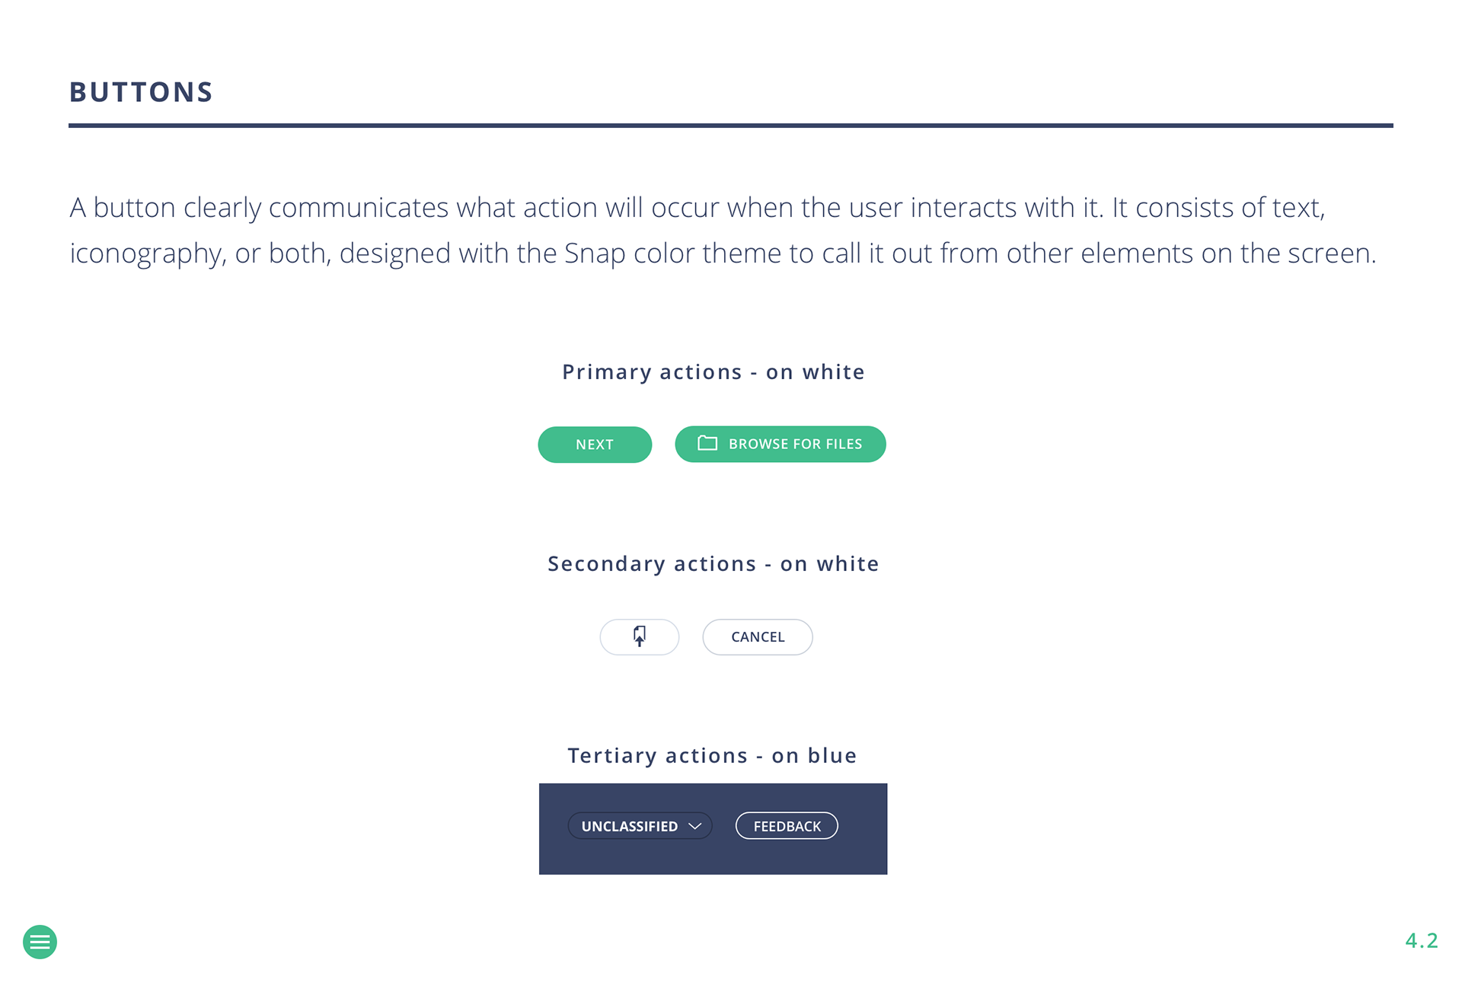Open the UNCLASSIFIED dropdown
Screen dimensions: 1462x982
630,826
